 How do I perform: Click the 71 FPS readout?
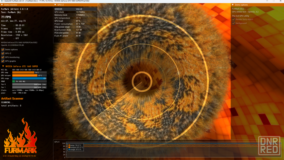click(x=6, y=17)
